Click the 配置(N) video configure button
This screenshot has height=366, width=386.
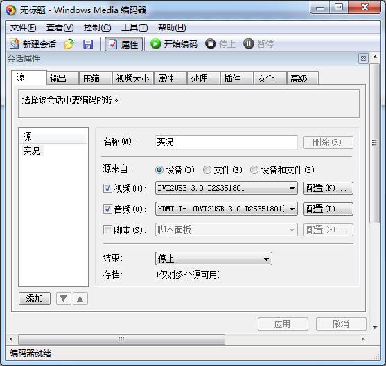click(328, 188)
